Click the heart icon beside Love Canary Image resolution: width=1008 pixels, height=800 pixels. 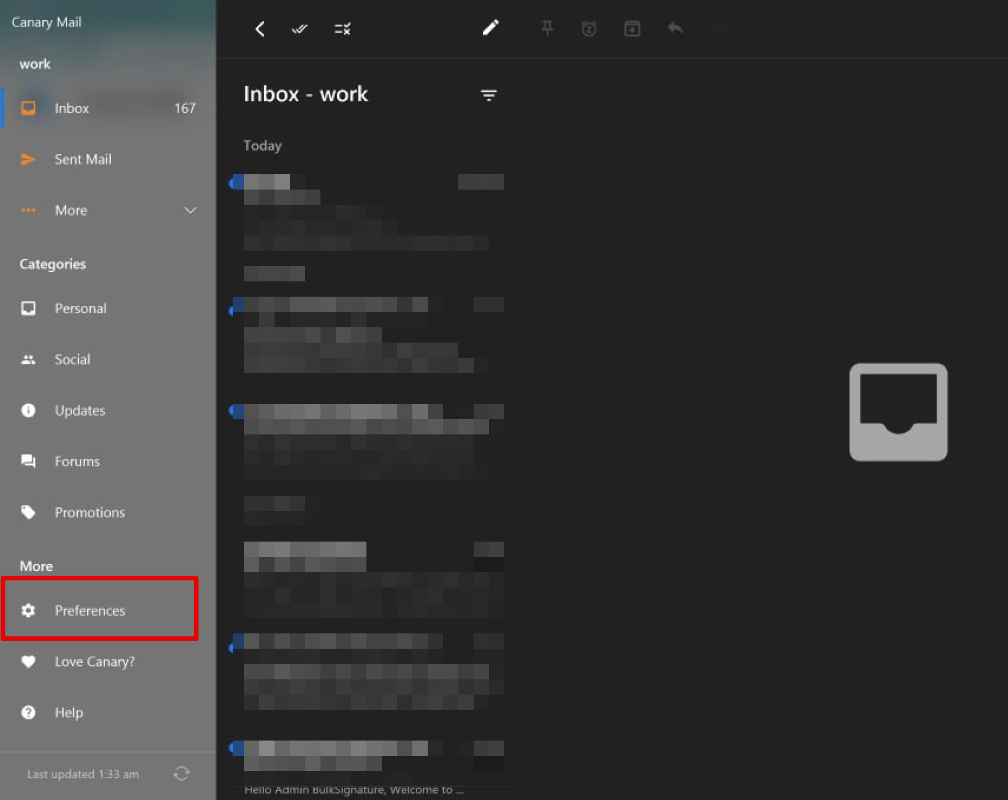click(28, 662)
